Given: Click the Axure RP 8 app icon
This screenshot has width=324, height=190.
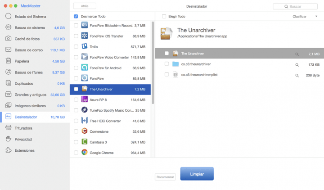Looking at the screenshot, I should pyautogui.click(x=84, y=100).
